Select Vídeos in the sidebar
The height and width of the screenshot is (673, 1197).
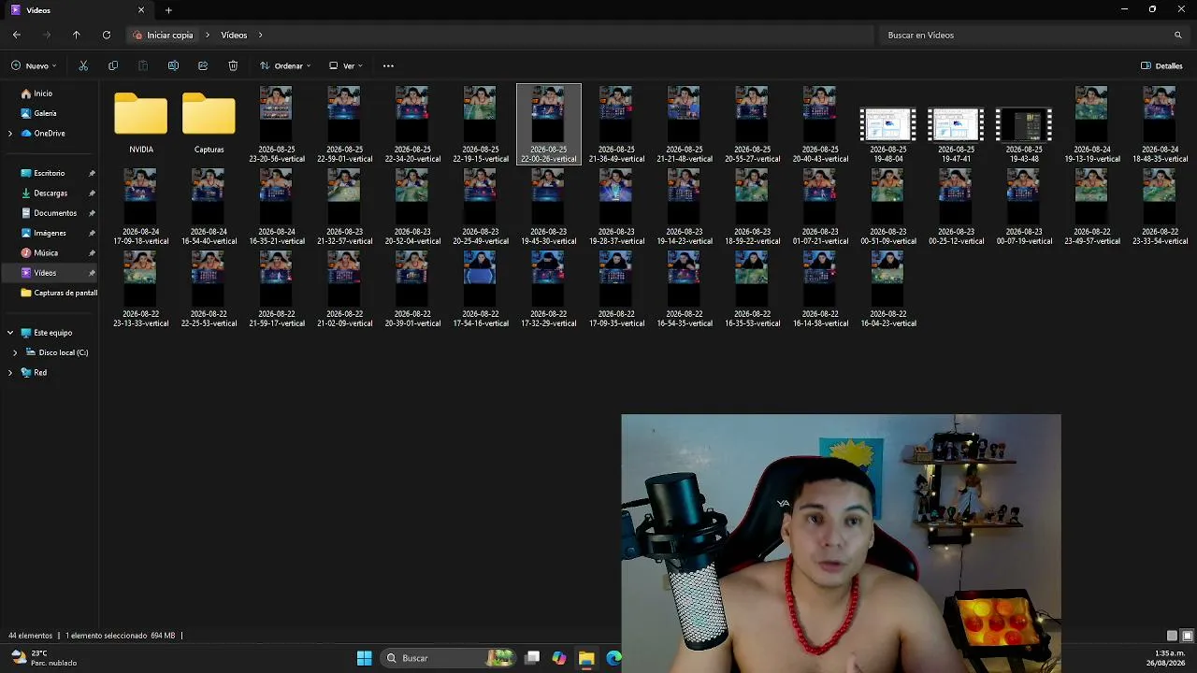(x=45, y=273)
